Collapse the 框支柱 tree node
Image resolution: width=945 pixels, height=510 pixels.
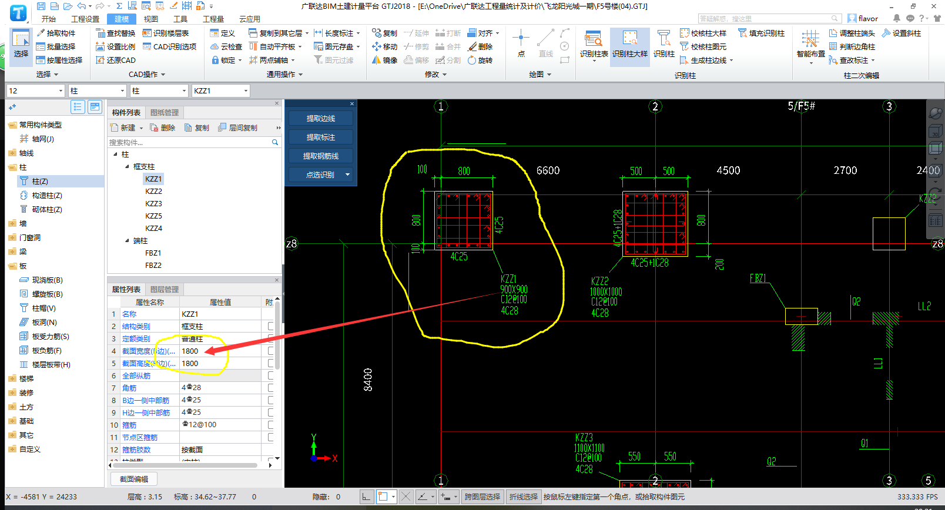(x=127, y=167)
